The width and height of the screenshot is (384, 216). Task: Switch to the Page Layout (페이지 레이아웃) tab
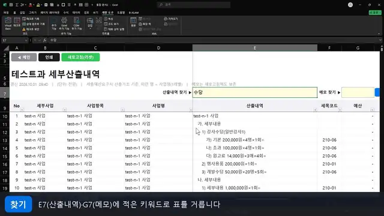coord(50,13)
